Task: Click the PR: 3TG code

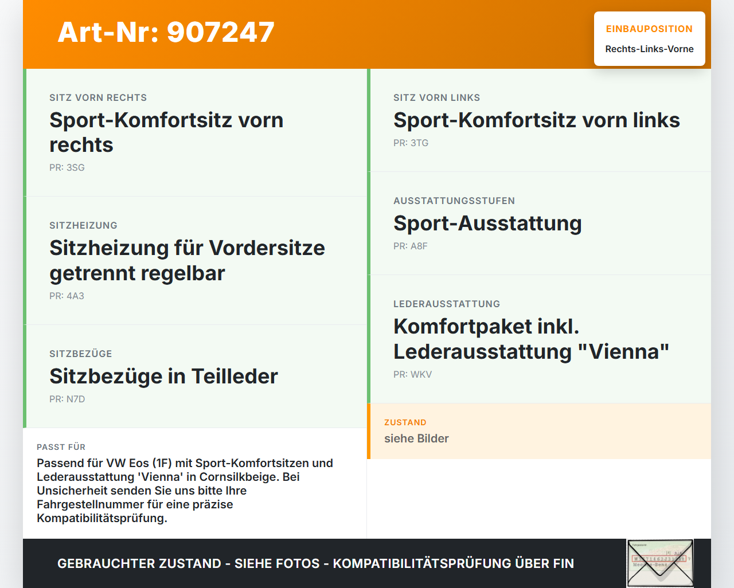Action: (x=411, y=143)
